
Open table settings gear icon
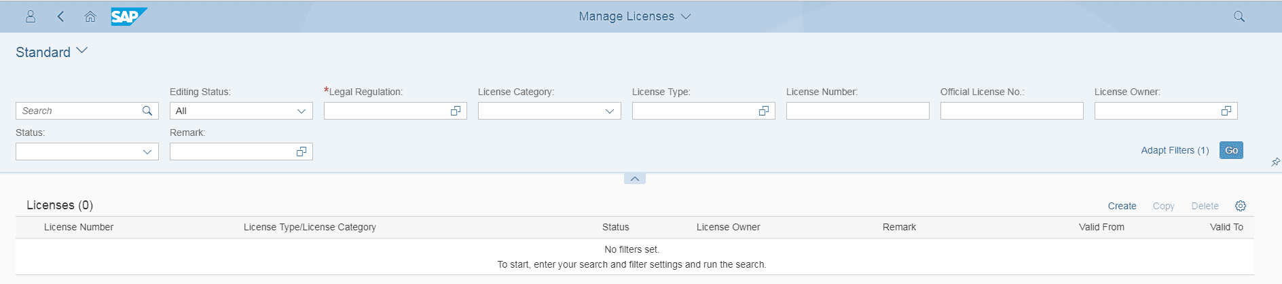point(1241,206)
